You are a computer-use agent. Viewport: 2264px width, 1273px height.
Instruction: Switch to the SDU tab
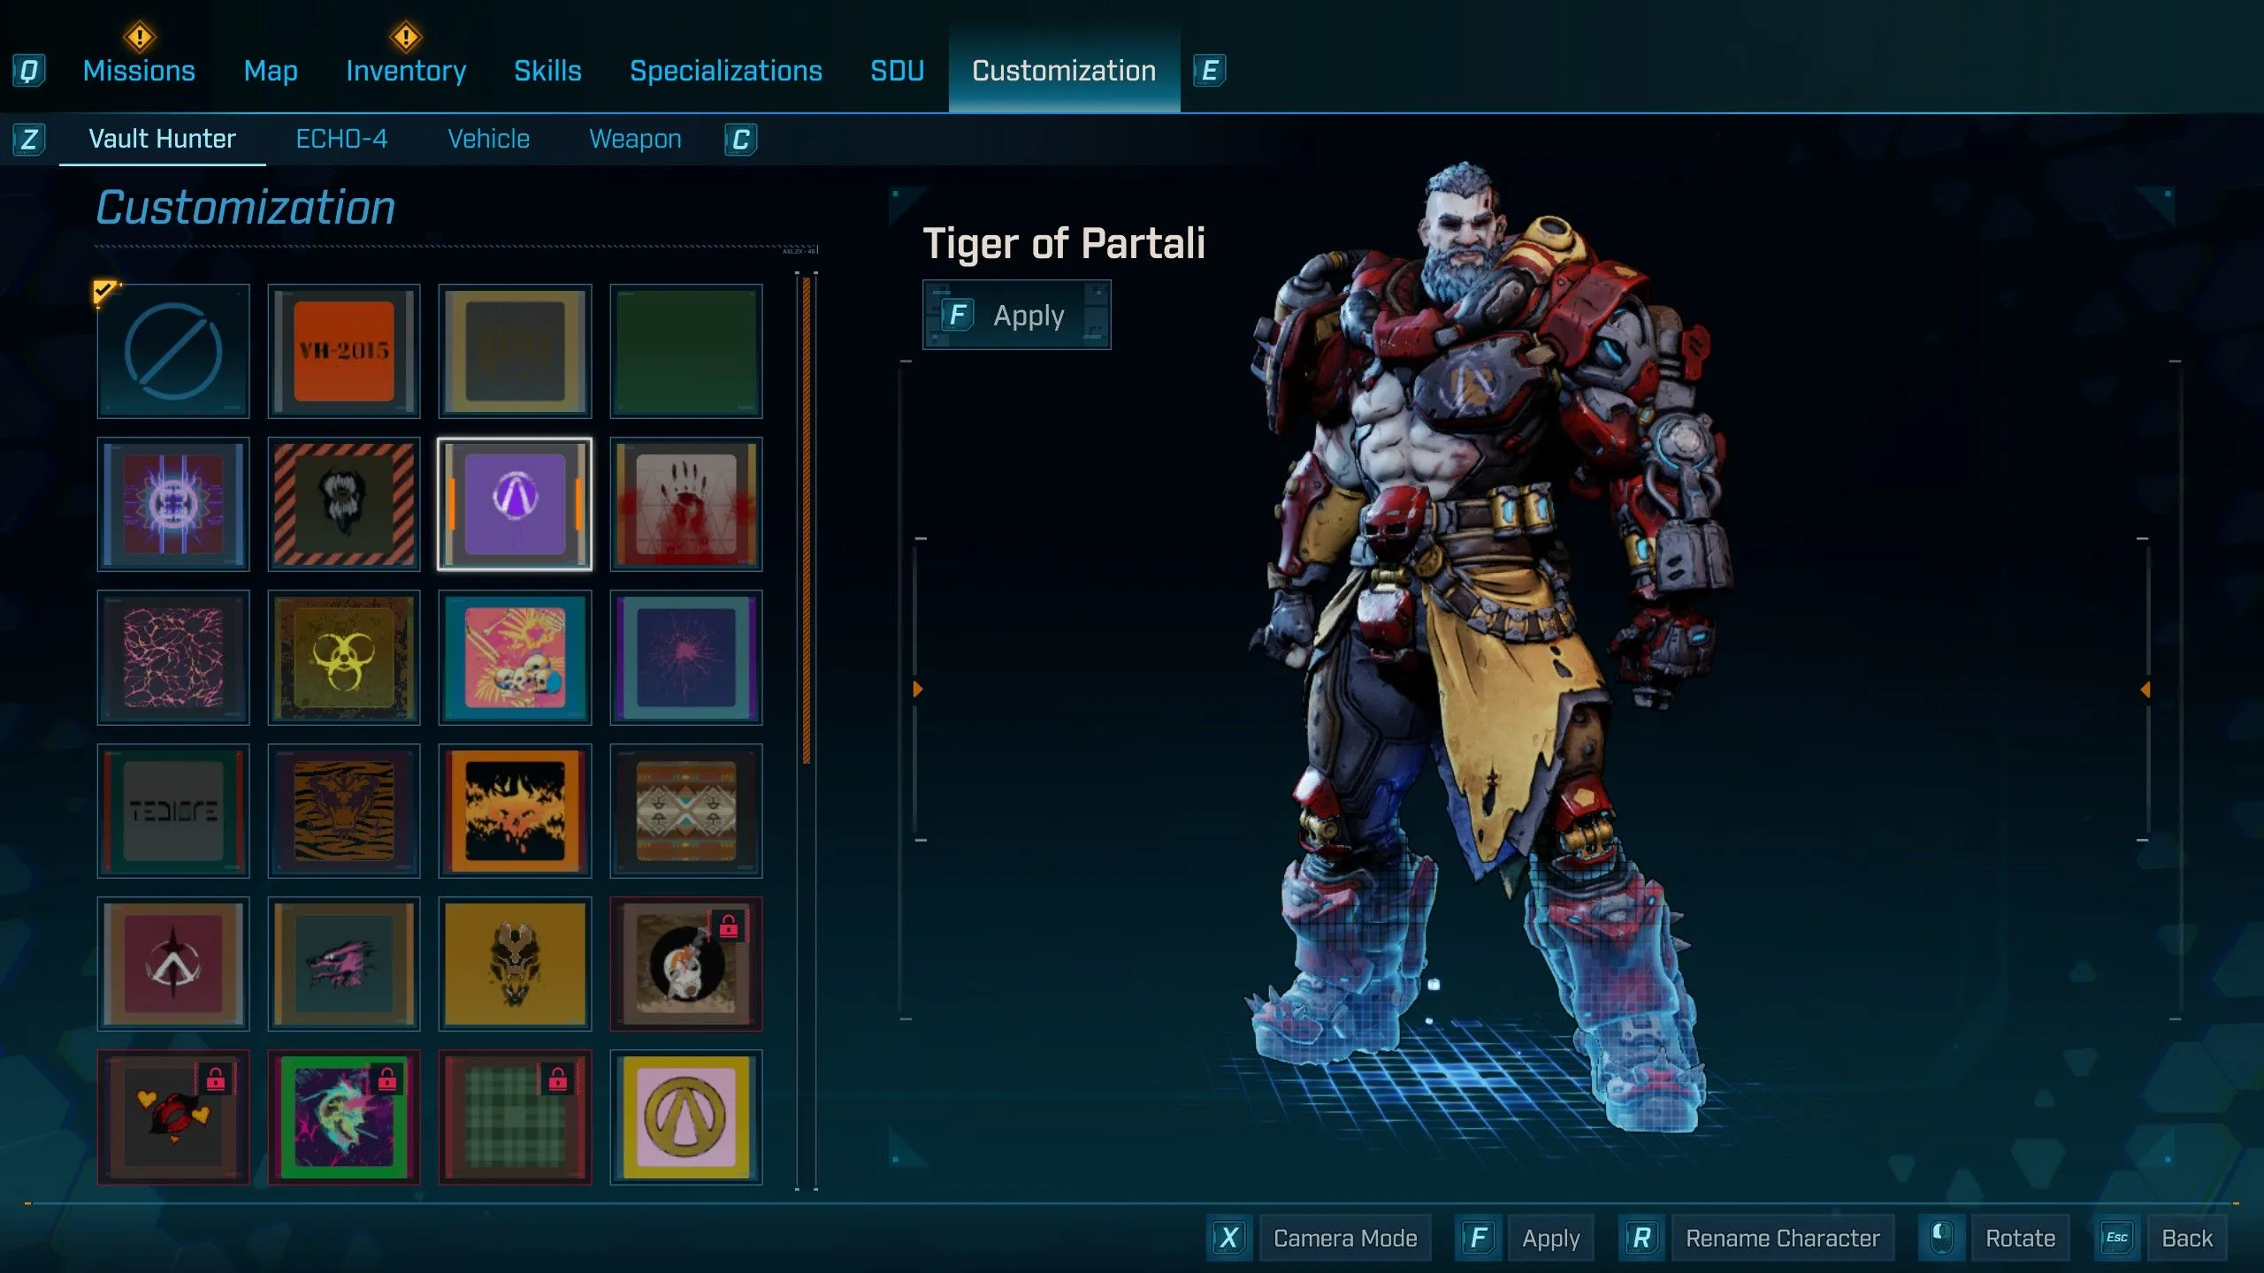click(x=897, y=71)
